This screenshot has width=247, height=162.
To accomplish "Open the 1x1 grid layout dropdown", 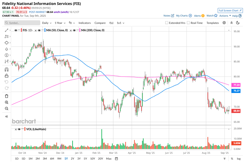I will (121, 23).
